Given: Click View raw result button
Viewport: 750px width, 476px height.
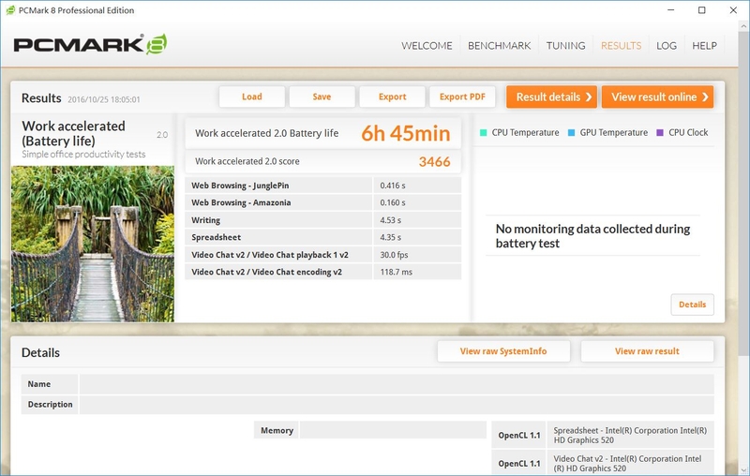Looking at the screenshot, I should tap(647, 351).
